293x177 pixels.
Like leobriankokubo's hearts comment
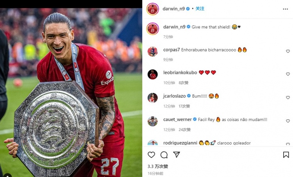(288, 74)
